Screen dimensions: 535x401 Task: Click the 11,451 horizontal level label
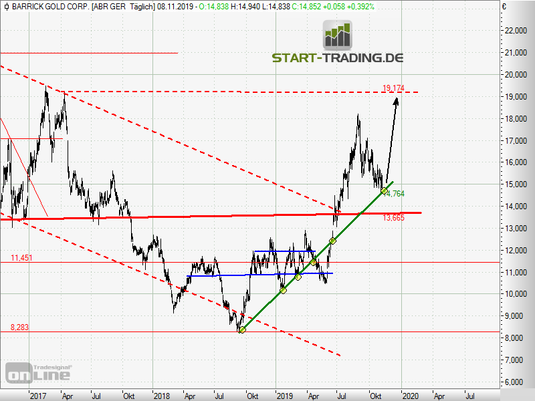pyautogui.click(x=21, y=258)
